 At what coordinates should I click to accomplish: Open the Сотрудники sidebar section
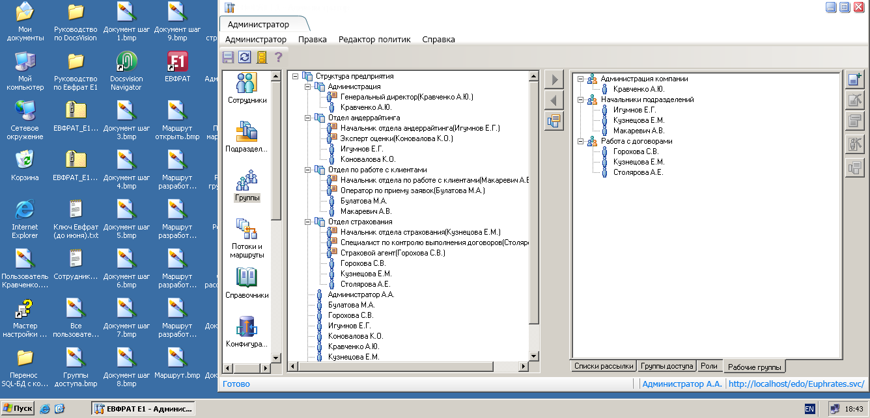(247, 88)
